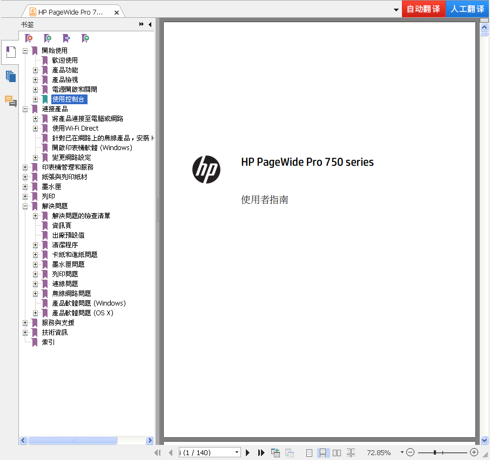This screenshot has width=490, height=460.
Task: Expand all bookmarks with double-arrow icon
Action: [x=142, y=24]
